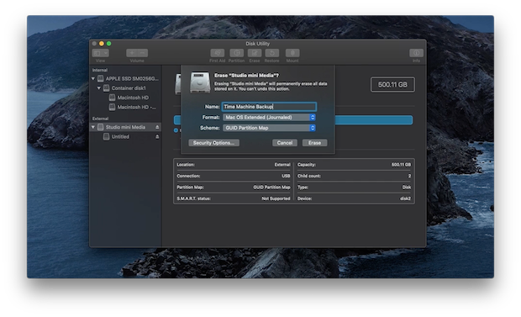The image size is (521, 317).
Task: Open the Scheme dropdown, GUID Partition Map
Action: 269,128
